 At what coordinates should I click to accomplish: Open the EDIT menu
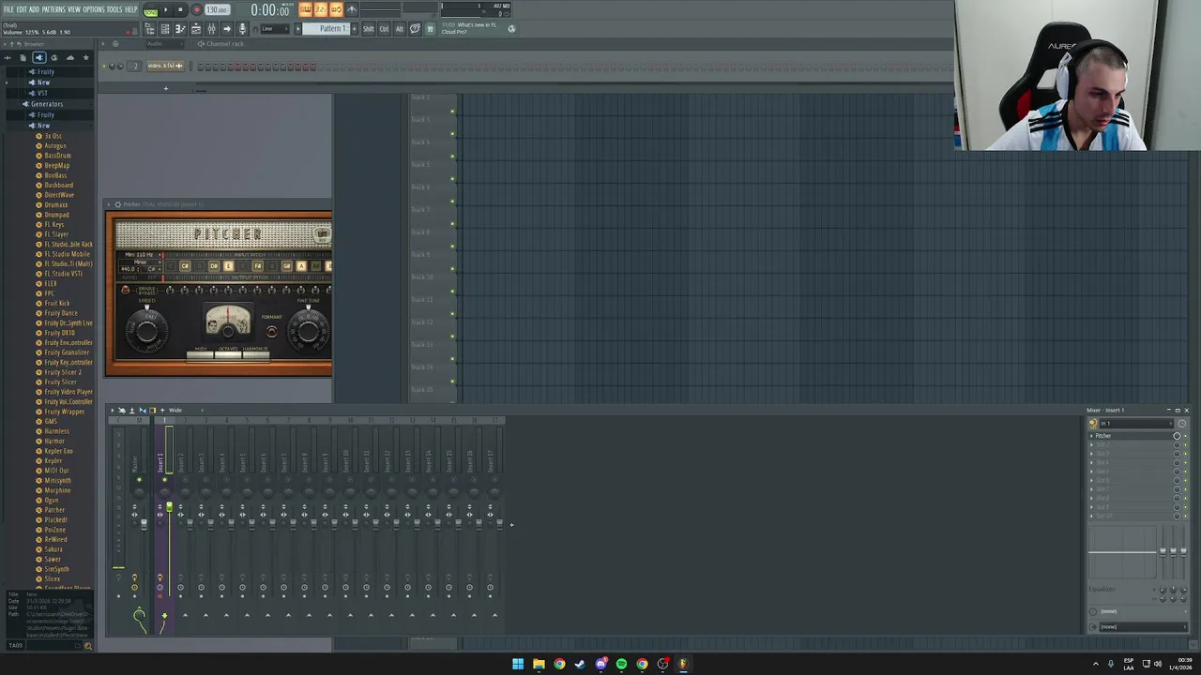pos(22,9)
